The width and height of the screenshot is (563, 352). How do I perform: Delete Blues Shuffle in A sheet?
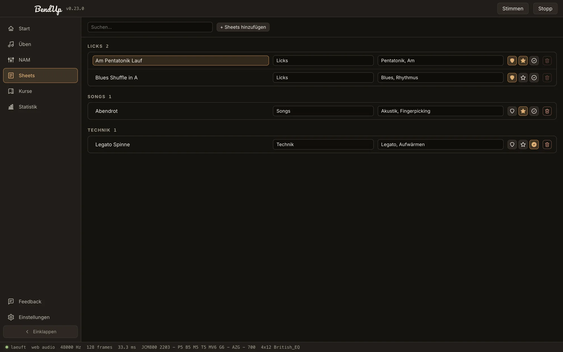pos(547,77)
